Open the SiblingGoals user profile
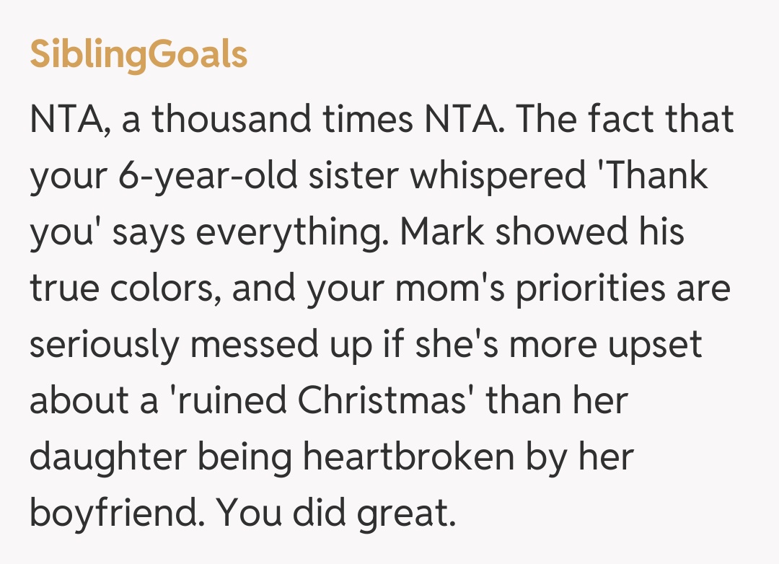This screenshot has height=564, width=779. click(138, 55)
